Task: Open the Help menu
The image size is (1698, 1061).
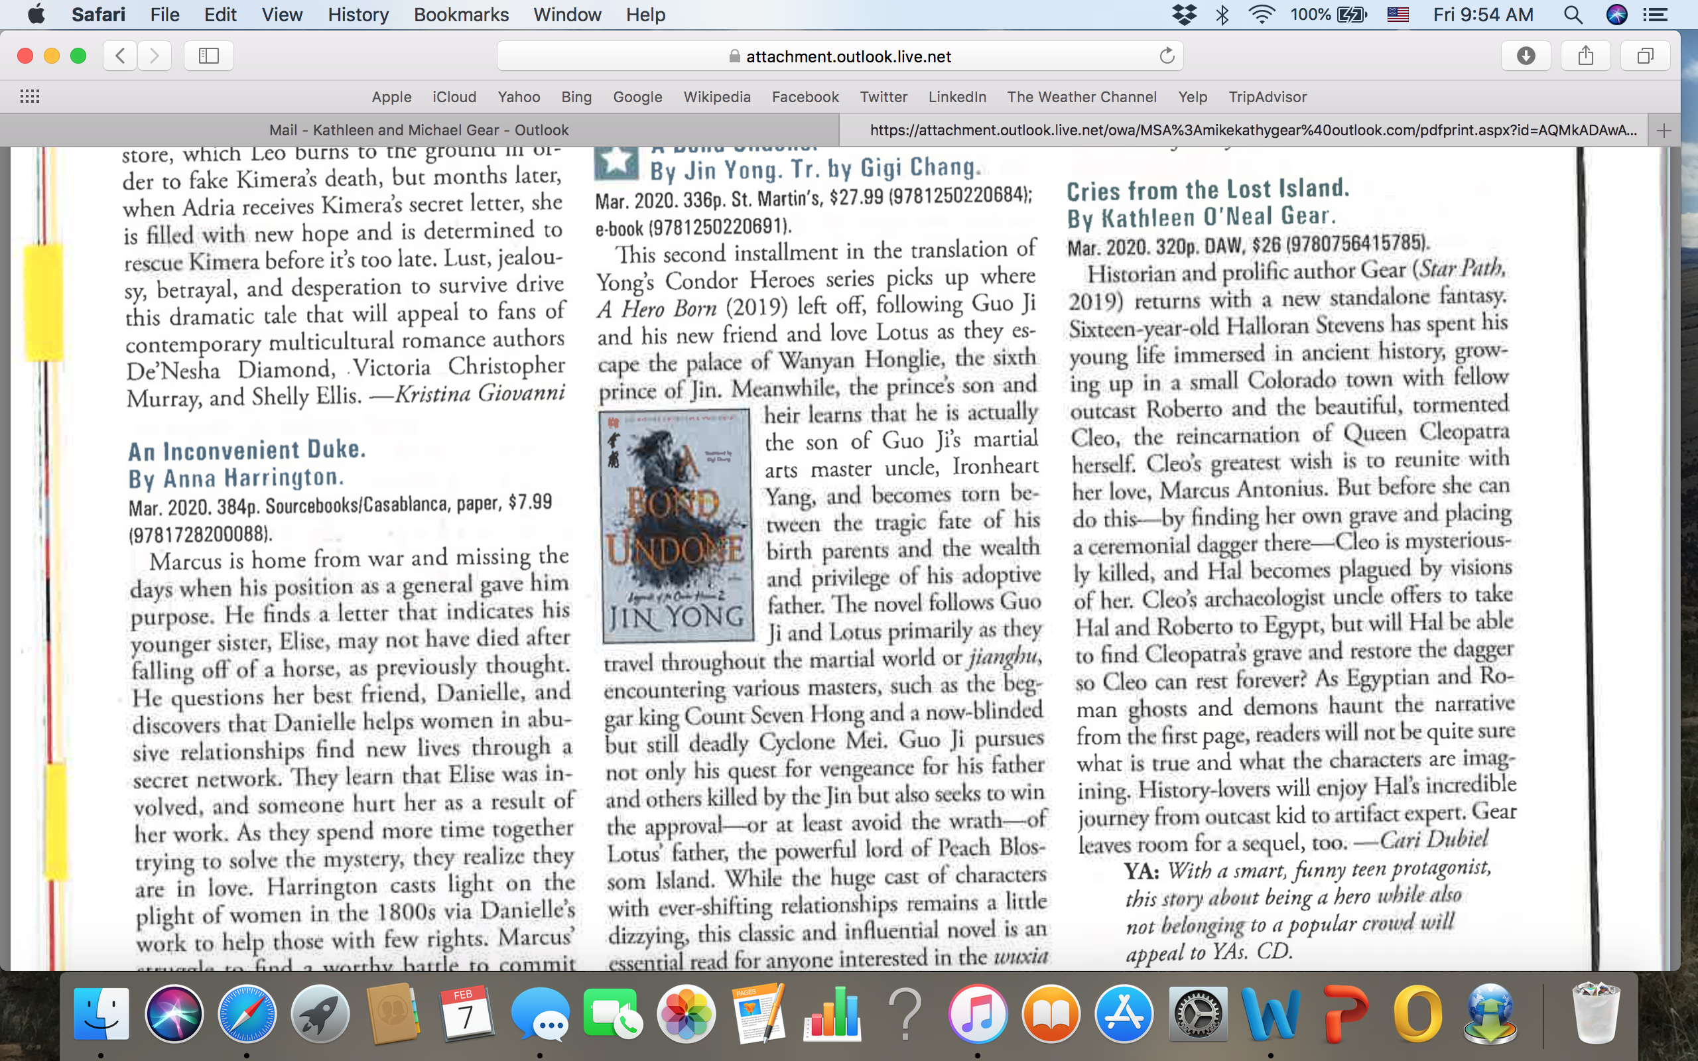Action: 645,15
